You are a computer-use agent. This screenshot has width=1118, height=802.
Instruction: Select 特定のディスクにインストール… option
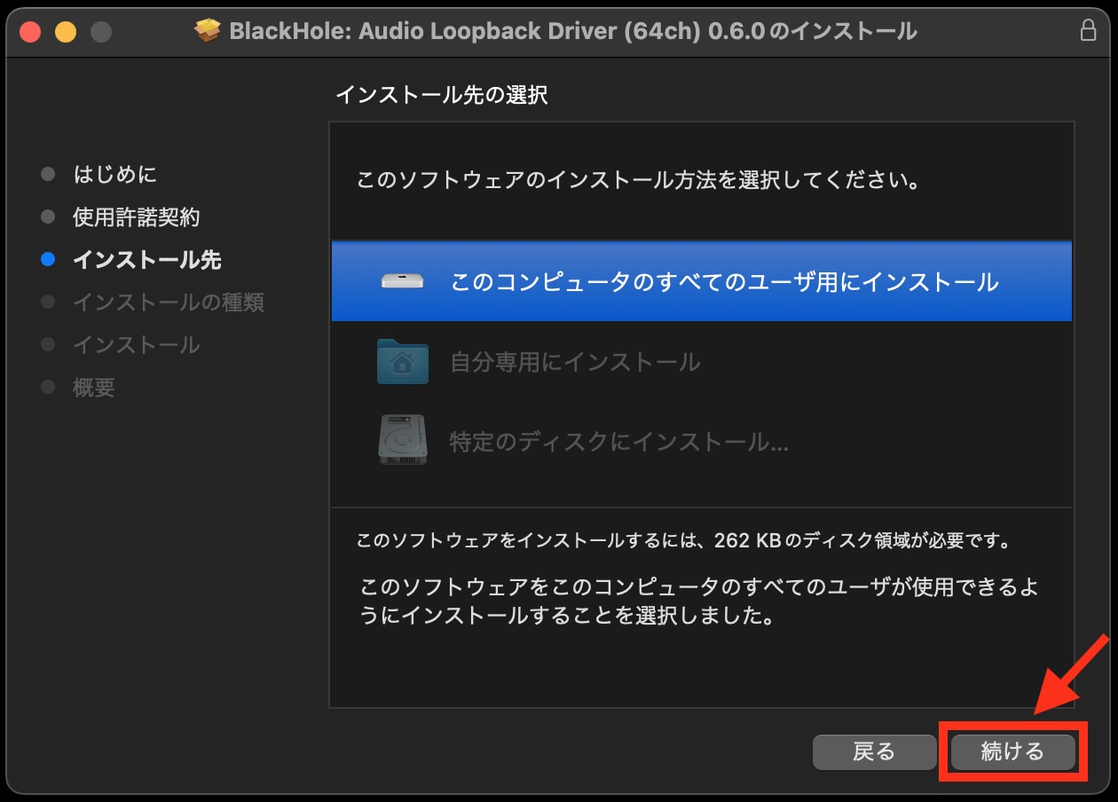pos(701,441)
